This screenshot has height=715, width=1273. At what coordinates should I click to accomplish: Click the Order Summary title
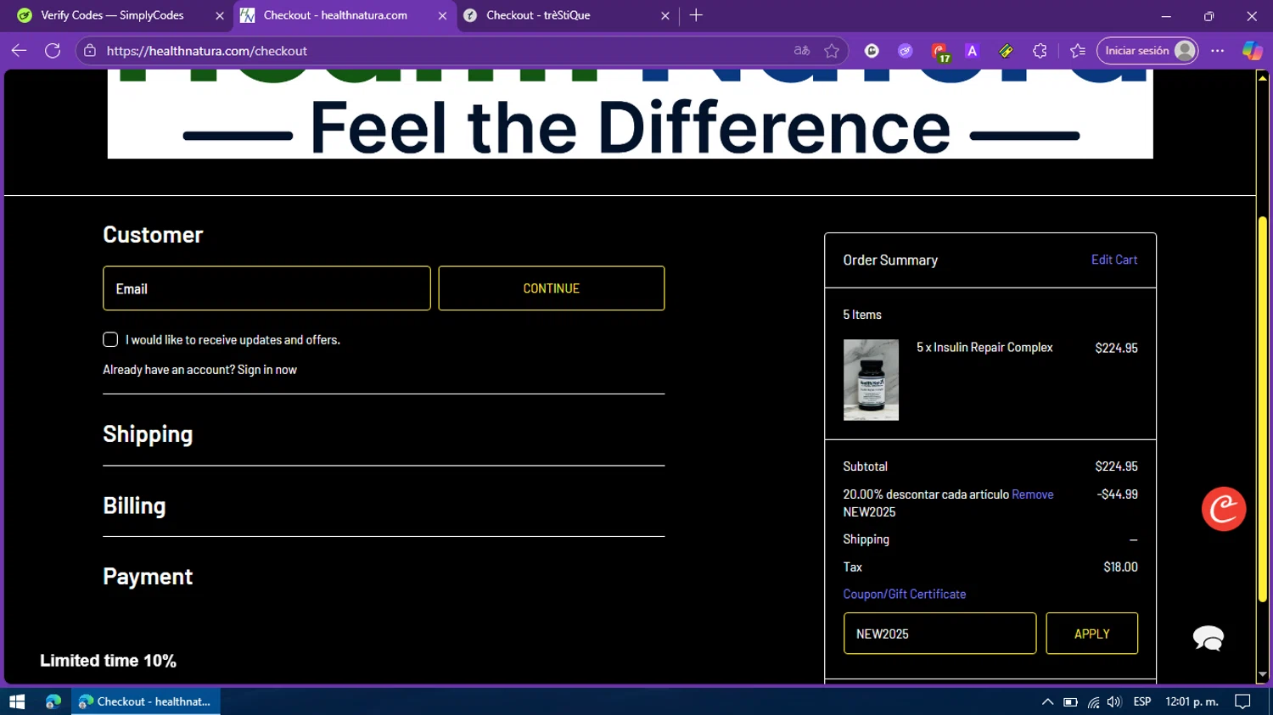890,260
